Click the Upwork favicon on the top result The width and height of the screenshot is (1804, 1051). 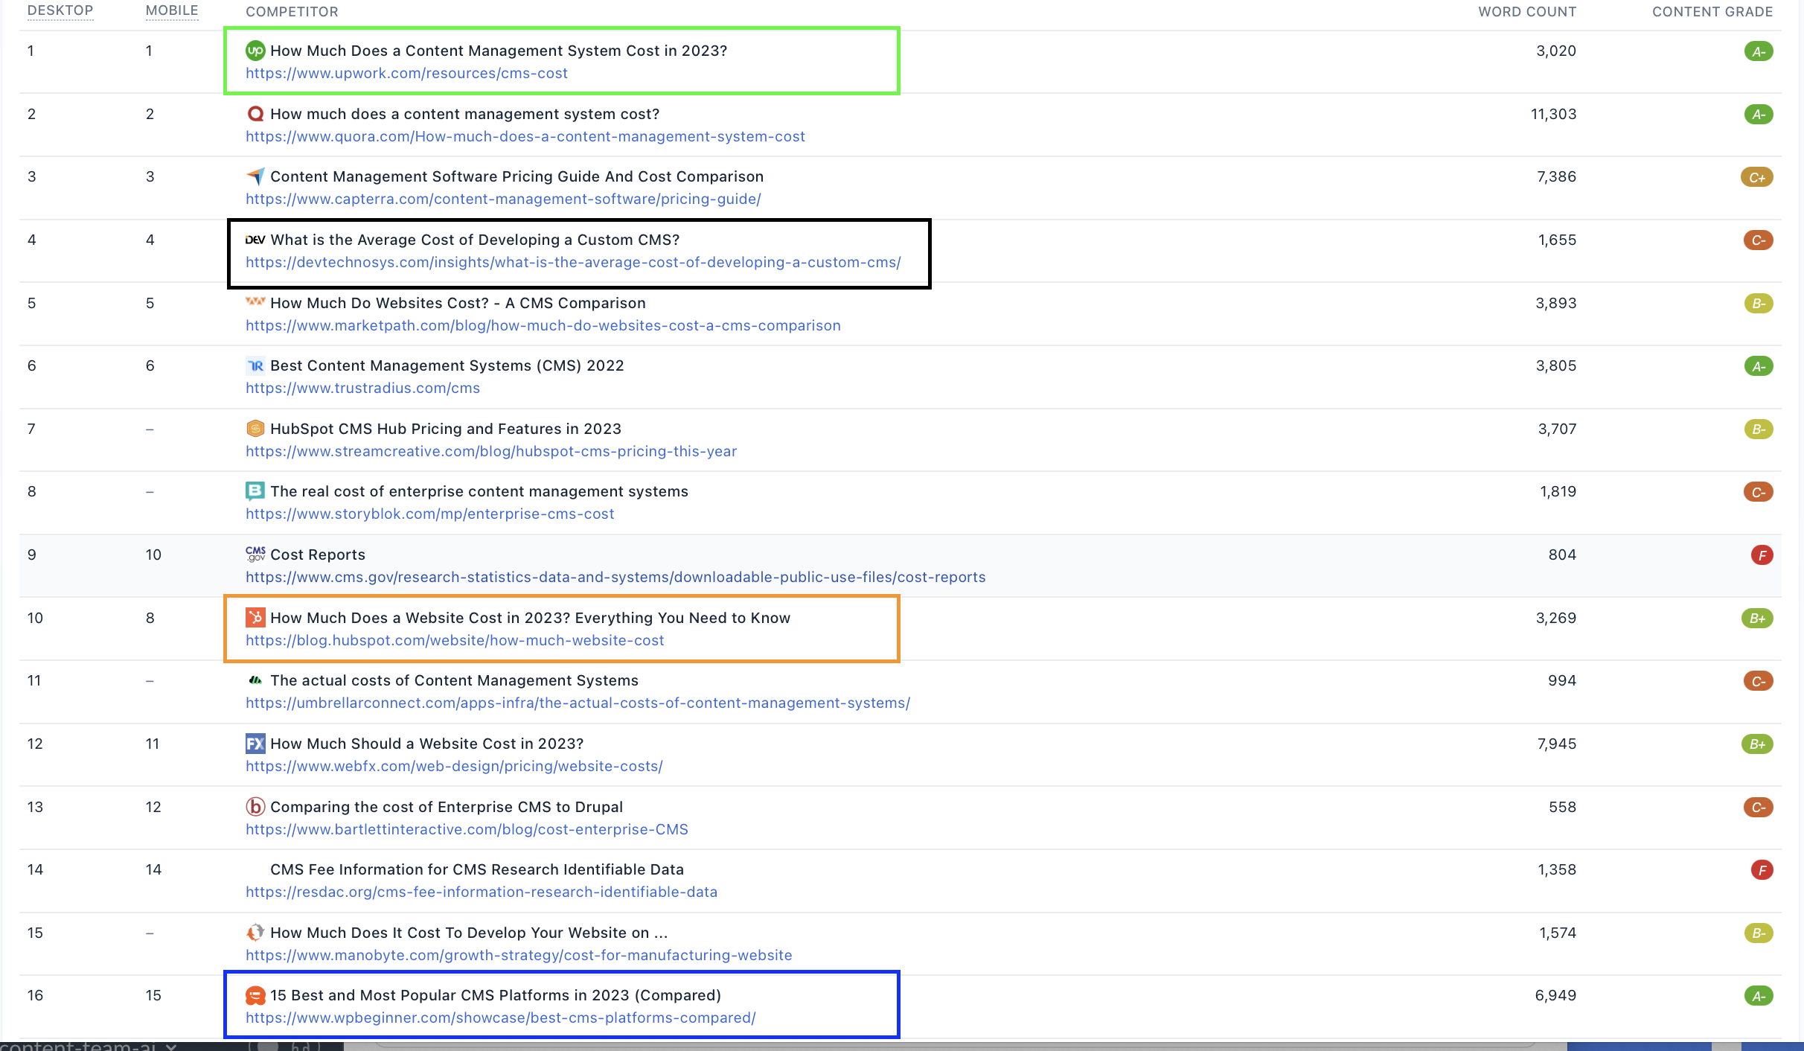pyautogui.click(x=255, y=51)
